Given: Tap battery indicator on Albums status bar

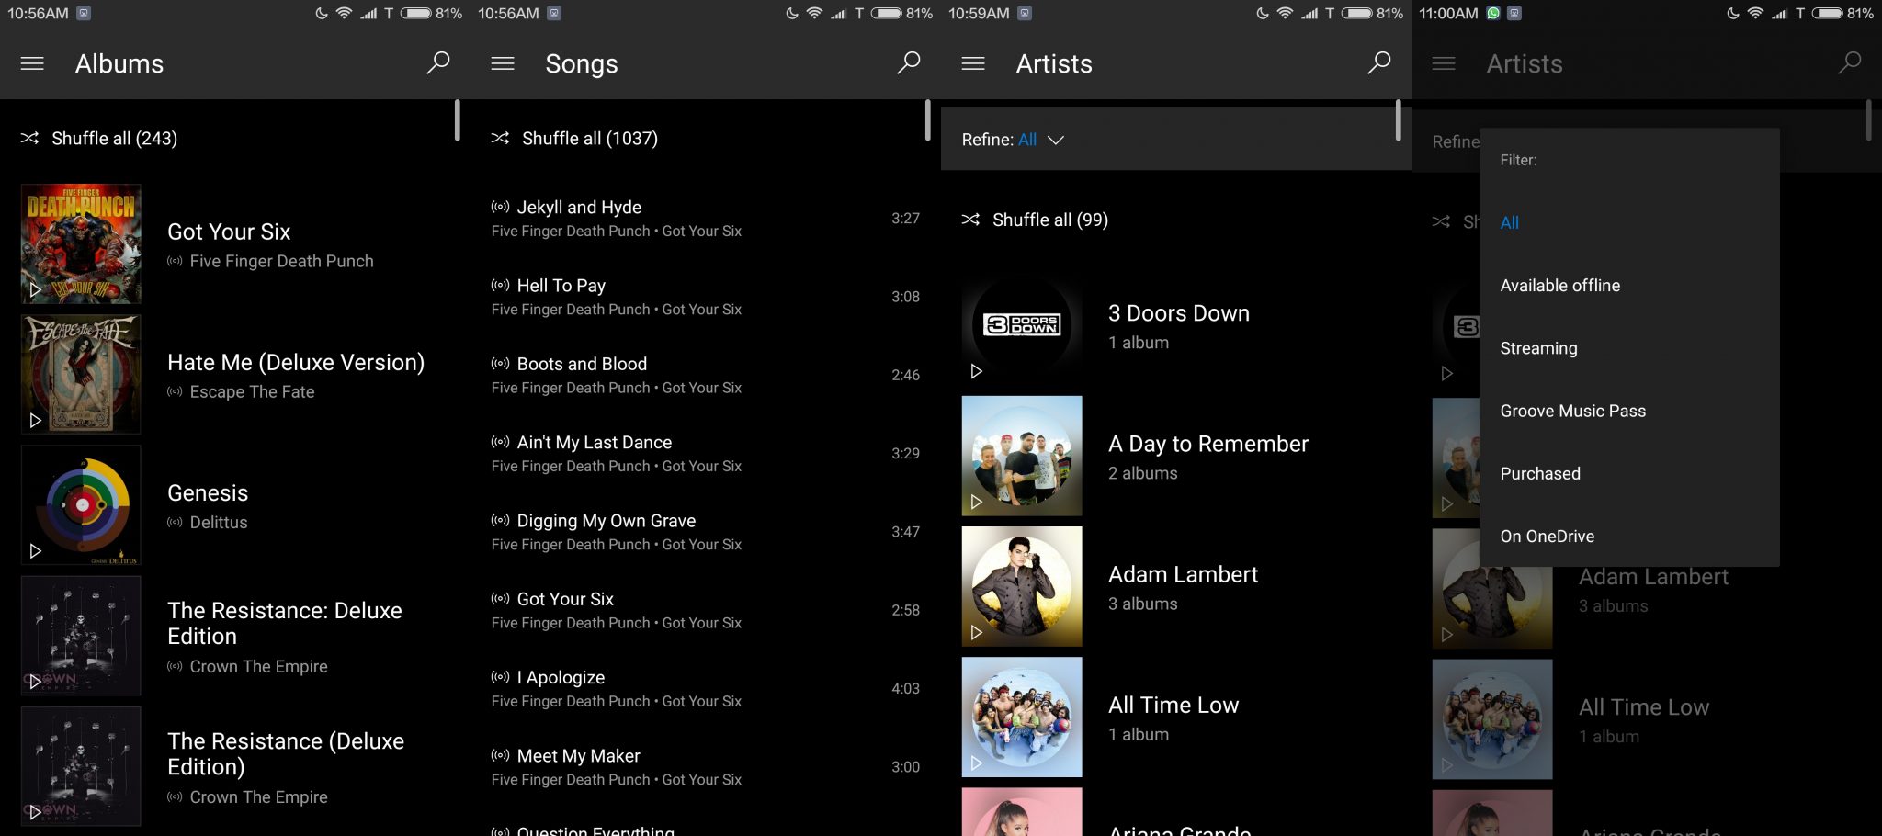Looking at the screenshot, I should (x=416, y=13).
